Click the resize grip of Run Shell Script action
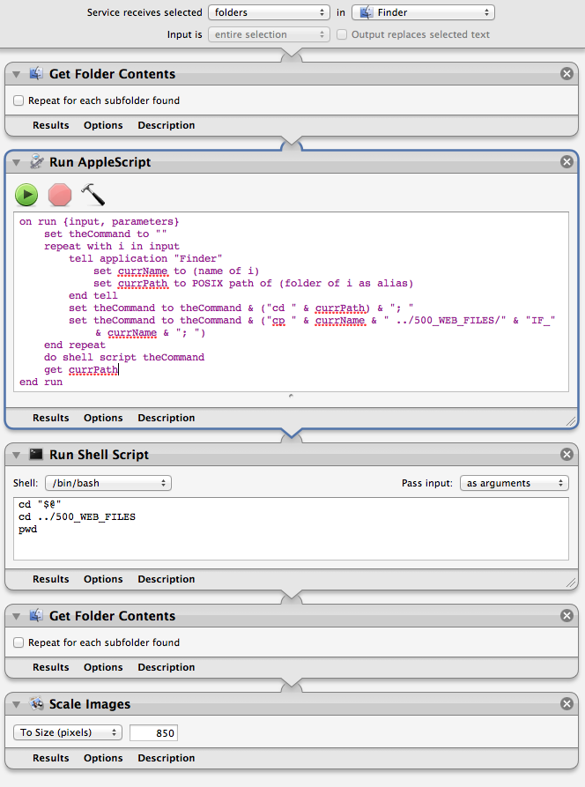 point(571,583)
